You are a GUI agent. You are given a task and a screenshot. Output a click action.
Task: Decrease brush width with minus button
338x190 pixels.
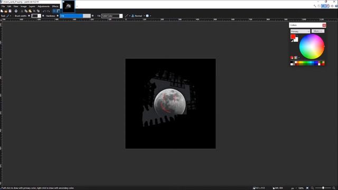click(29, 16)
